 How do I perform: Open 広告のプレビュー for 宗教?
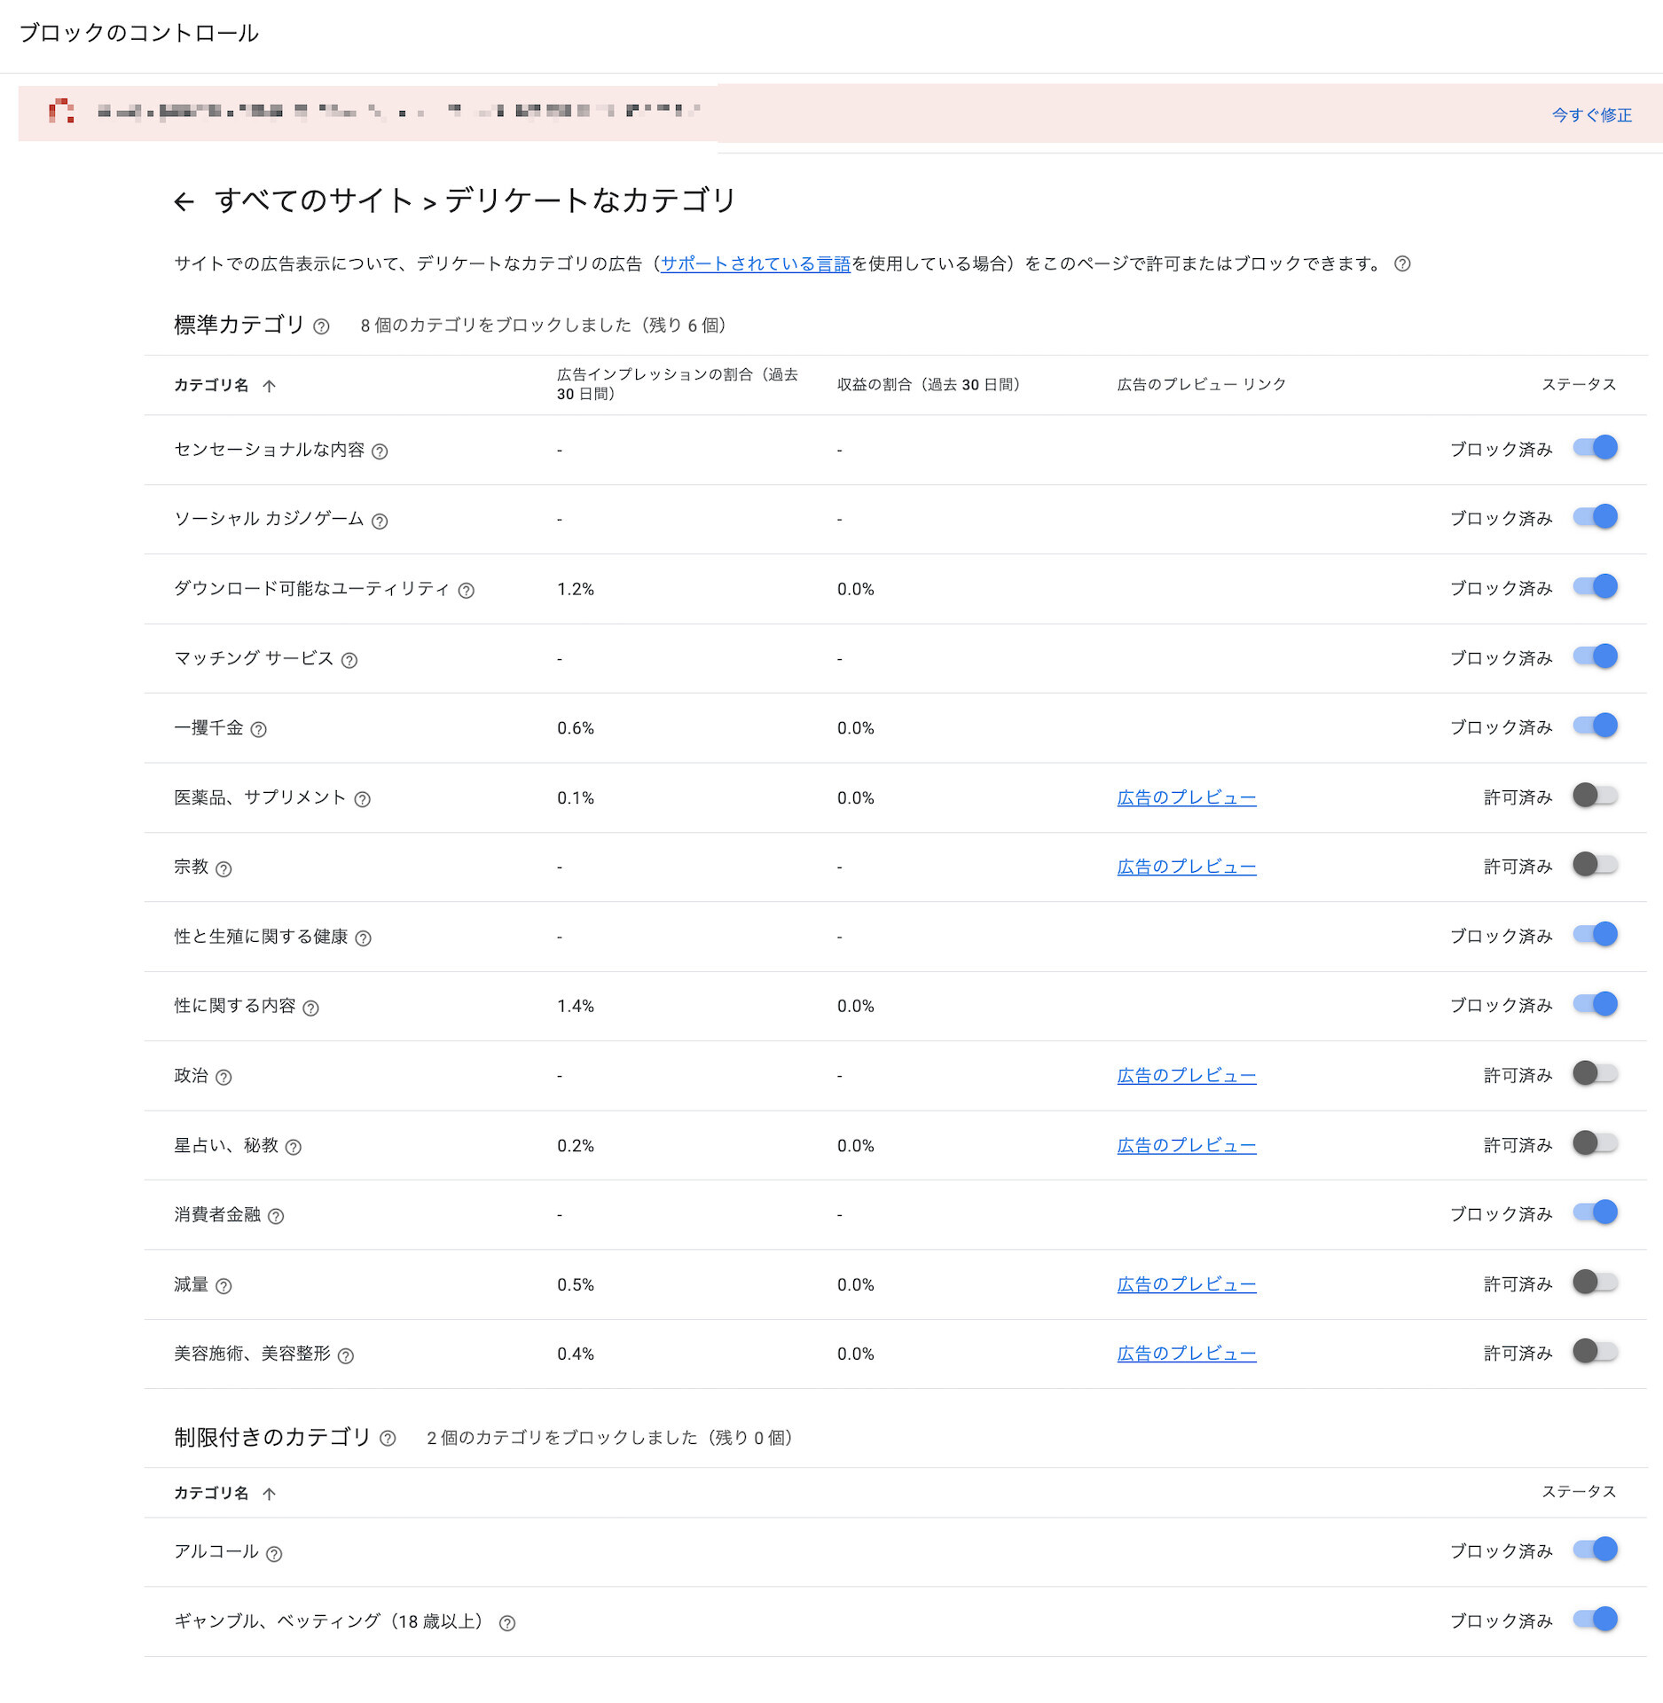tap(1187, 867)
